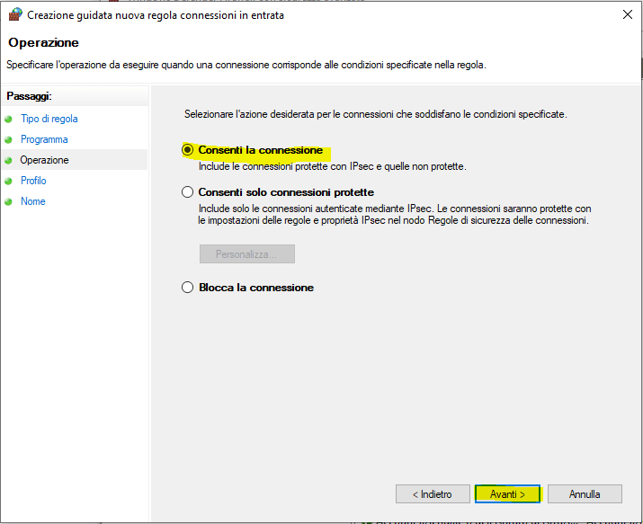Go back with '< Indietro' button

tap(432, 494)
